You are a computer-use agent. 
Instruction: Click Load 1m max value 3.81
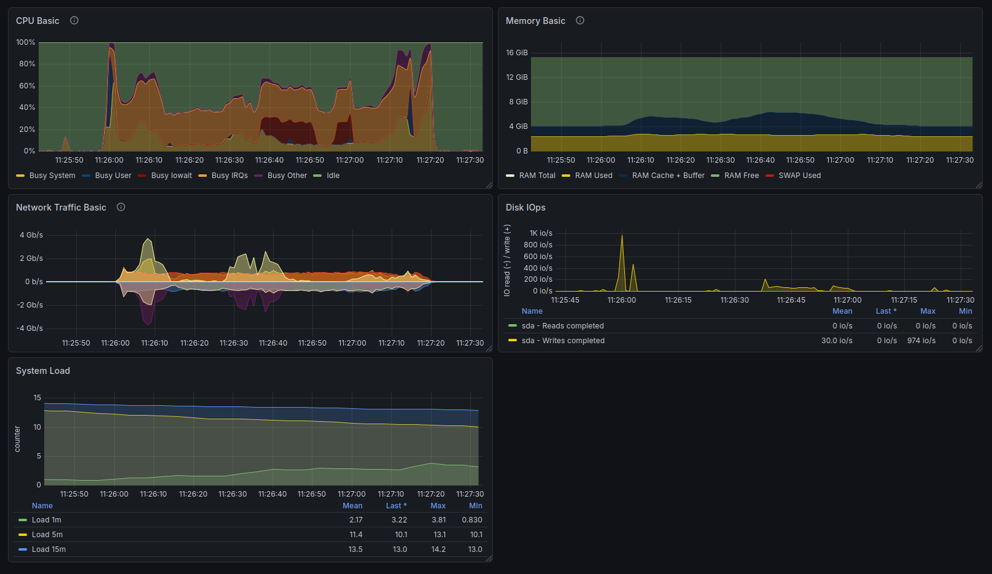(438, 520)
